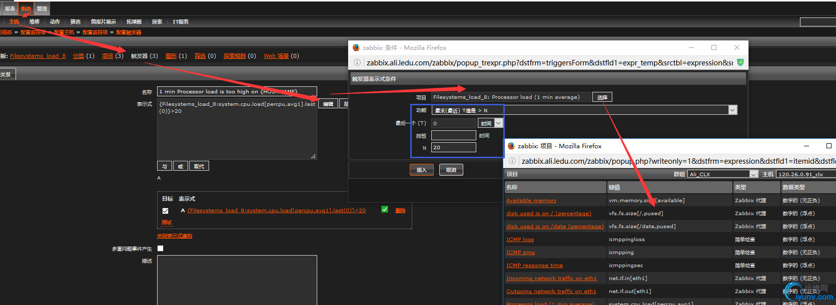Select the ICMP loss item link
Screen dimensions: 836x305
coord(520,240)
